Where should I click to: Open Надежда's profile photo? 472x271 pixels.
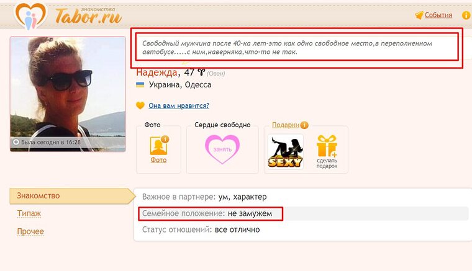pos(68,94)
